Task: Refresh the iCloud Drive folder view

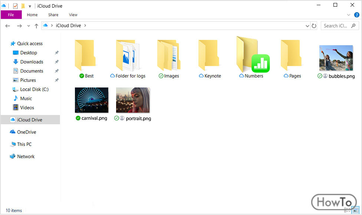Action: point(314,26)
